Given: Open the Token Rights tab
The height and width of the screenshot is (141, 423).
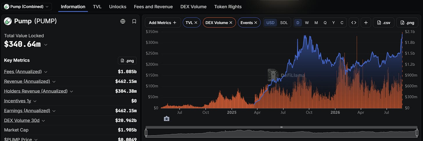Looking at the screenshot, I should click(228, 6).
